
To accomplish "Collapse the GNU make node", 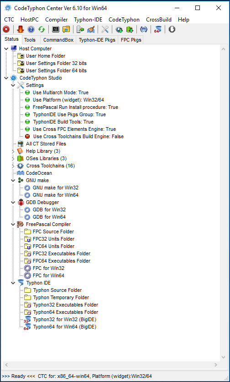I will 13,180.
